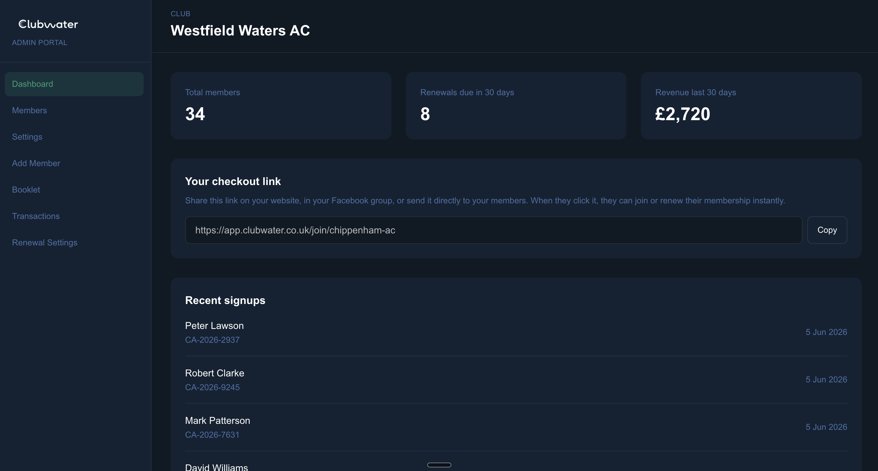Click the checkout link URL field

(493, 230)
